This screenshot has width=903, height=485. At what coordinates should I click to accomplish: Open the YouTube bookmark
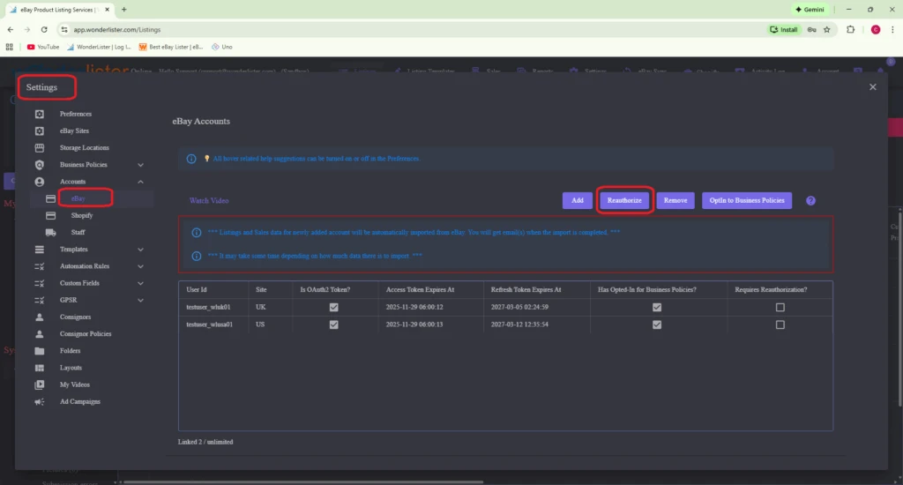43,47
